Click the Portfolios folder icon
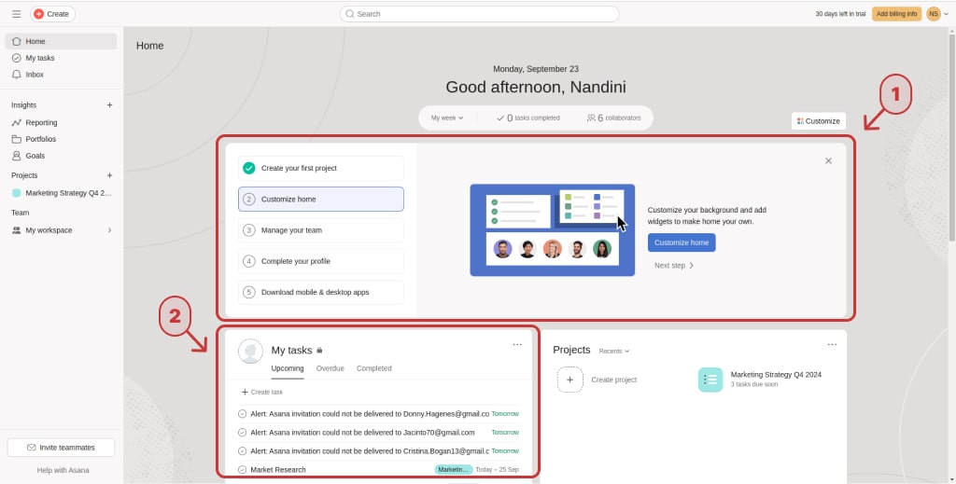 [17, 139]
